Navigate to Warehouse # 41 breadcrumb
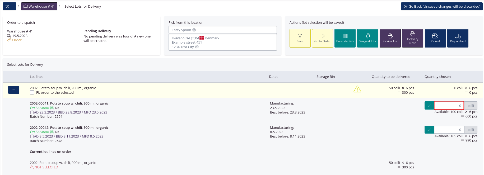Viewport: 484px width, 175px height. coord(39,6)
